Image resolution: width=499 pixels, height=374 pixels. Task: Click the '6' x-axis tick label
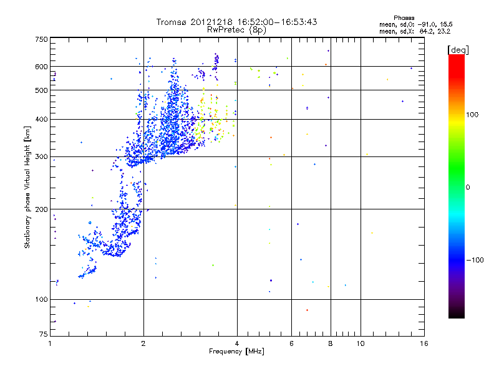tap(291, 343)
